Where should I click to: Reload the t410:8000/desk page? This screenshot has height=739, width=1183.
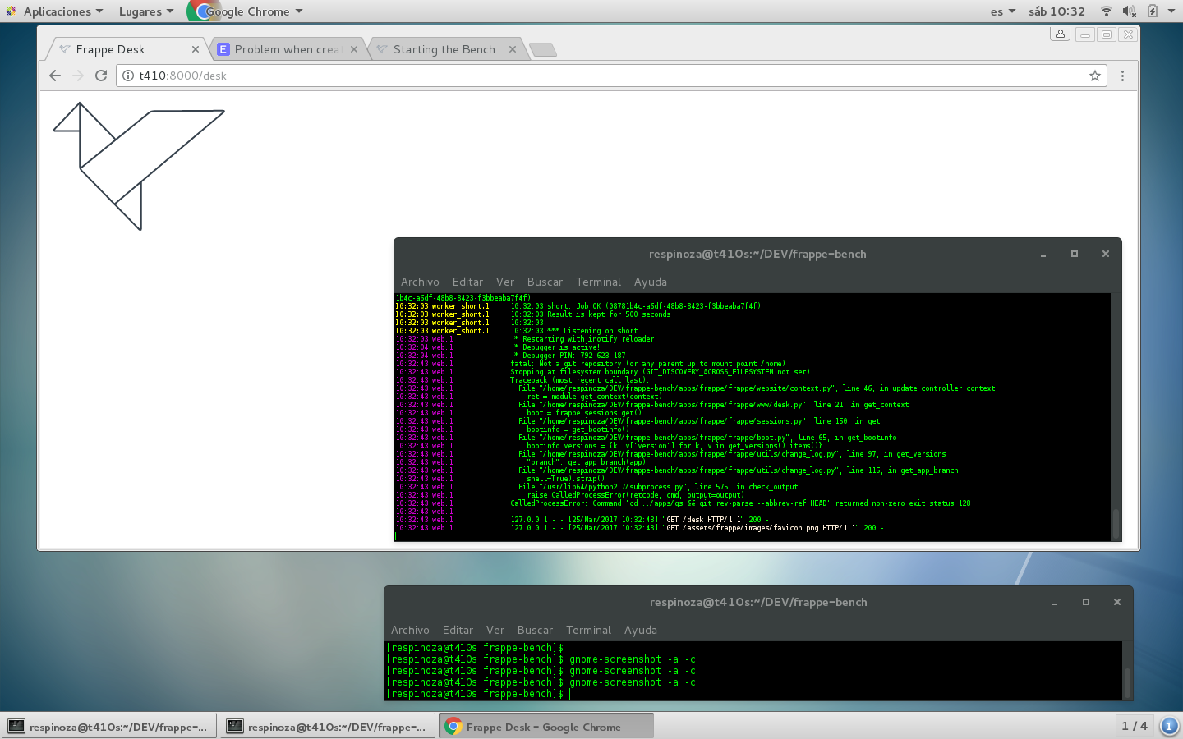101,76
